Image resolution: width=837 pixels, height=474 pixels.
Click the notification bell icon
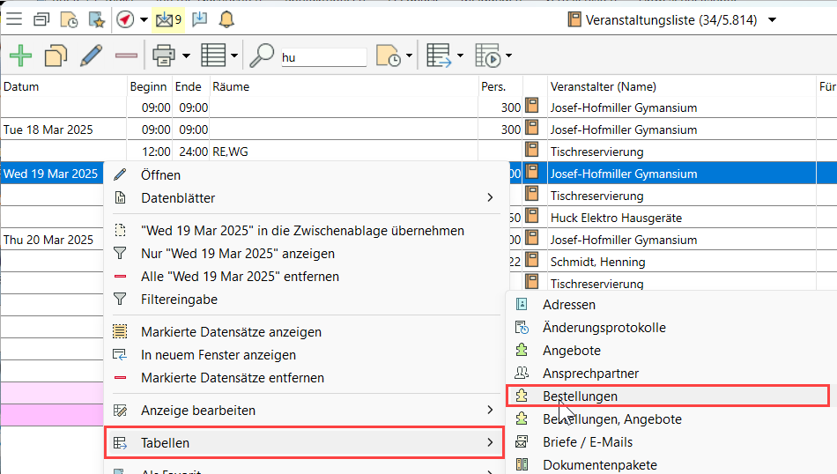226,19
